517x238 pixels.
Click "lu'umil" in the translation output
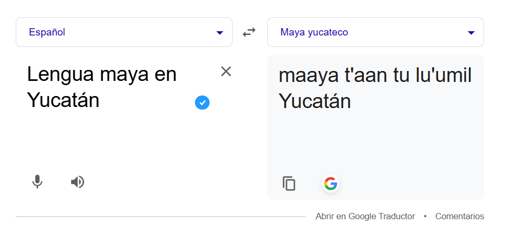click(x=444, y=76)
